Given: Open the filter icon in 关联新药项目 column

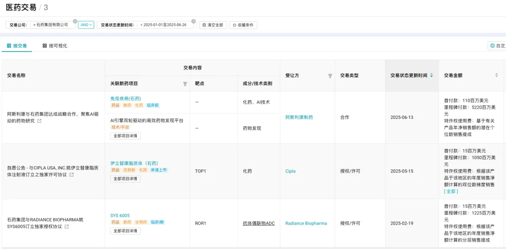Looking at the screenshot, I should [185, 84].
